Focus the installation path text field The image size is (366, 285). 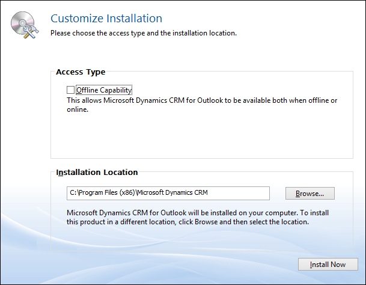[168, 193]
